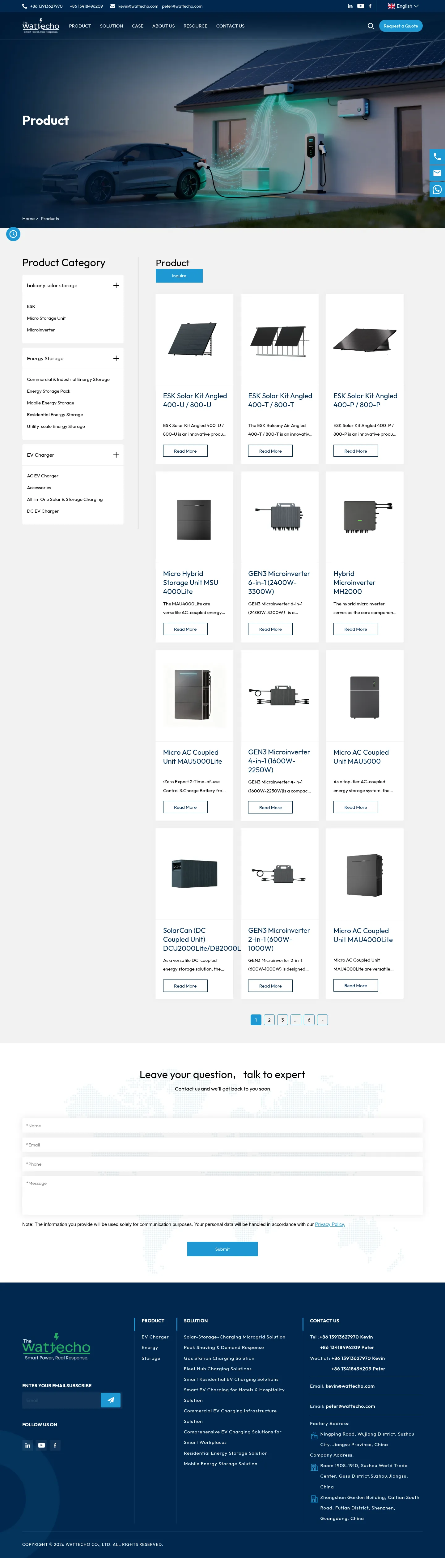445x1558 pixels.
Task: Open the ABOUT US menu item
Action: pos(163,26)
